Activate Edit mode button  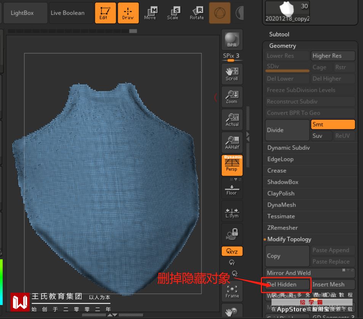106,13
